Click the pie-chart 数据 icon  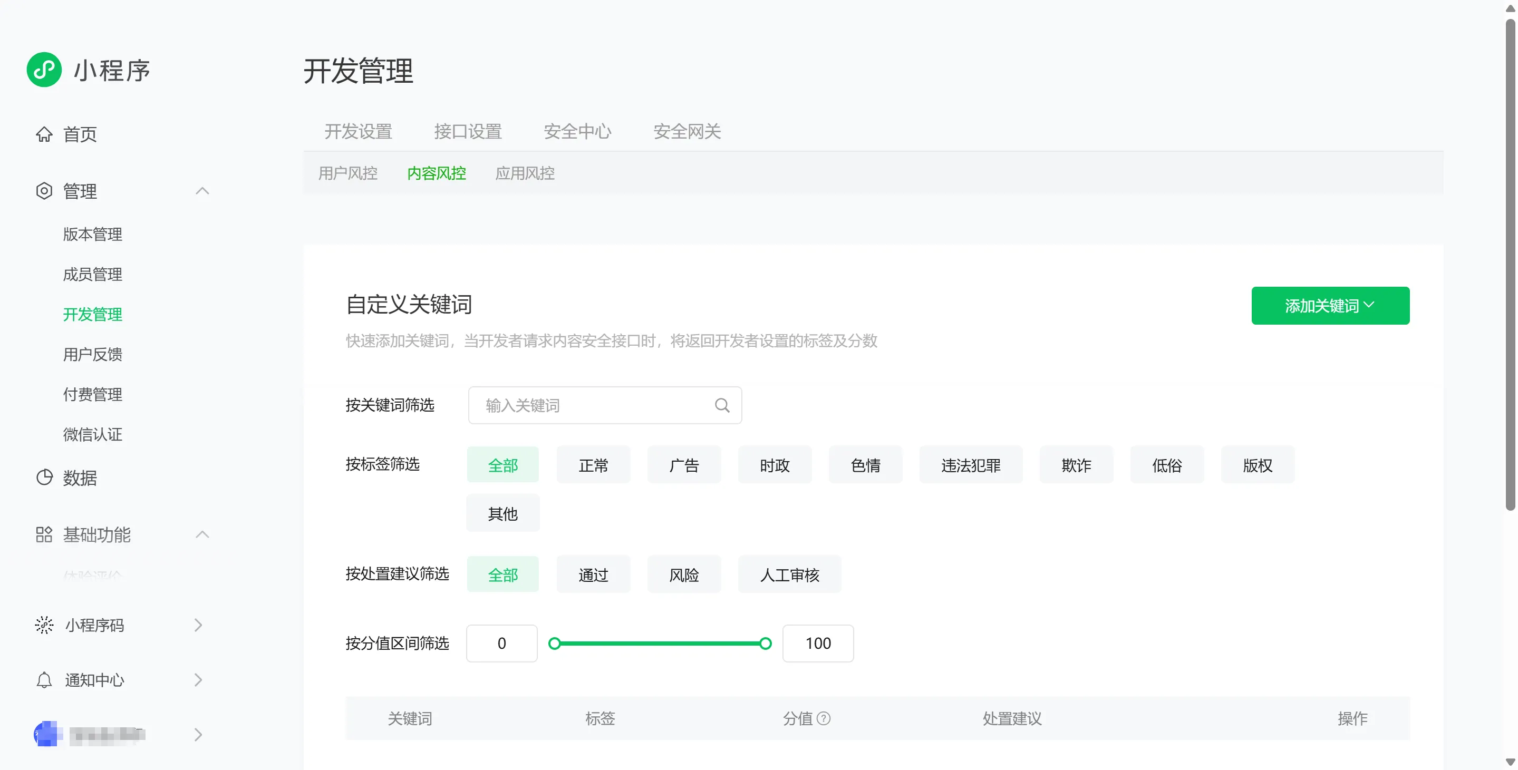pyautogui.click(x=44, y=477)
